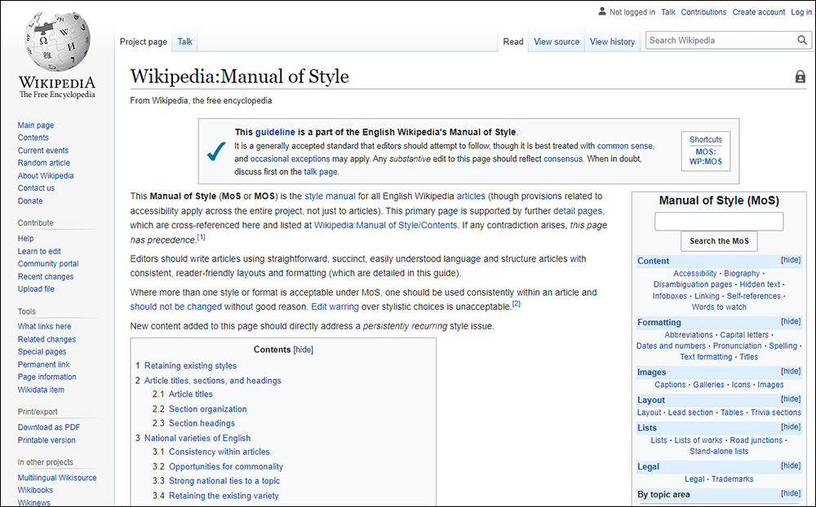Switch to the Talk tab

(x=184, y=42)
